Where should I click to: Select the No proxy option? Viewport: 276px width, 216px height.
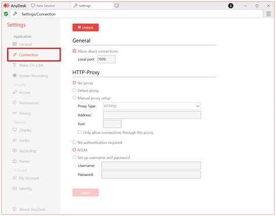click(74, 83)
